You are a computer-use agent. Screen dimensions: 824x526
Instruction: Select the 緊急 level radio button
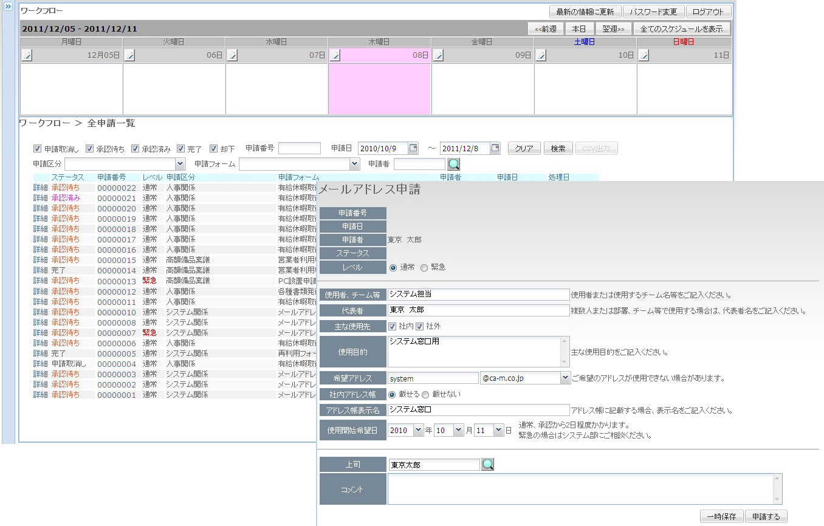(x=424, y=267)
